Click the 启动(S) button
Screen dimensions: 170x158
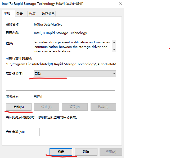click(x=19, y=107)
